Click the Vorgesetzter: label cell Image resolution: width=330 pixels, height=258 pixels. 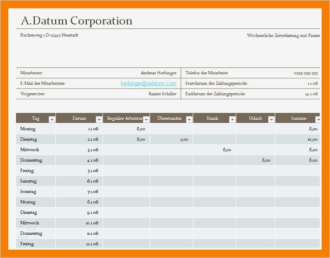point(32,94)
